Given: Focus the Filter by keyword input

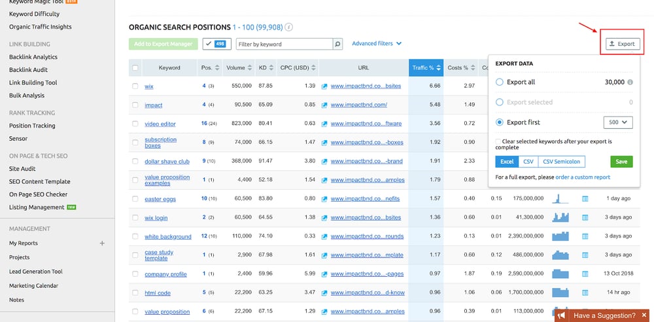Looking at the screenshot, I should (284, 44).
